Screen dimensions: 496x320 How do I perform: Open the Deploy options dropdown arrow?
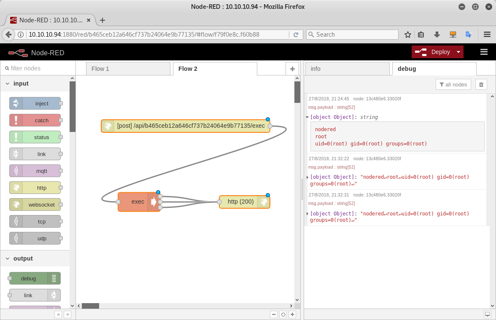point(458,52)
